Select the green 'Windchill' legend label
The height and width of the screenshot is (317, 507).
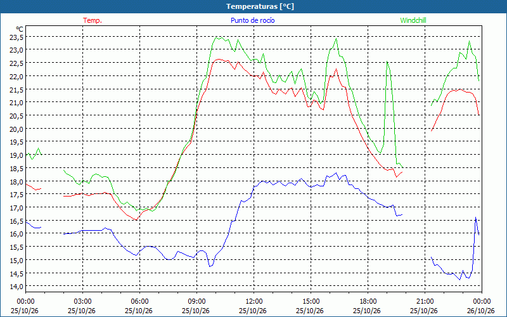tap(413, 20)
